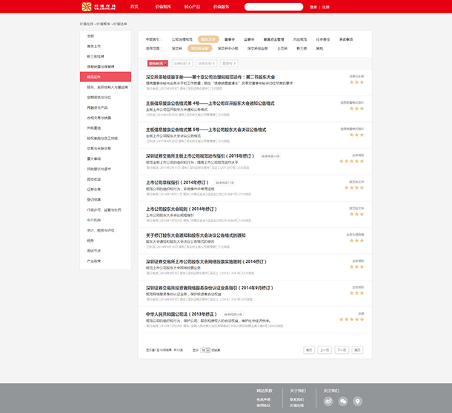The height and width of the screenshot is (413, 452).
Task: Open 价值服务 in top navigation
Action: click(x=221, y=7)
